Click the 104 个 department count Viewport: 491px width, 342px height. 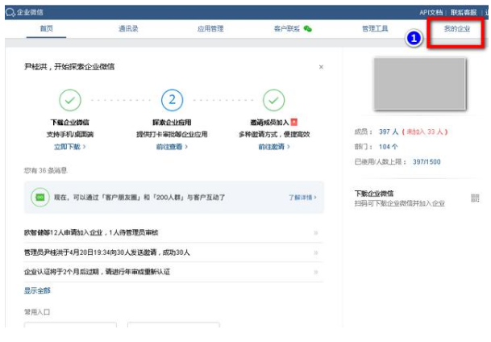tap(389, 147)
